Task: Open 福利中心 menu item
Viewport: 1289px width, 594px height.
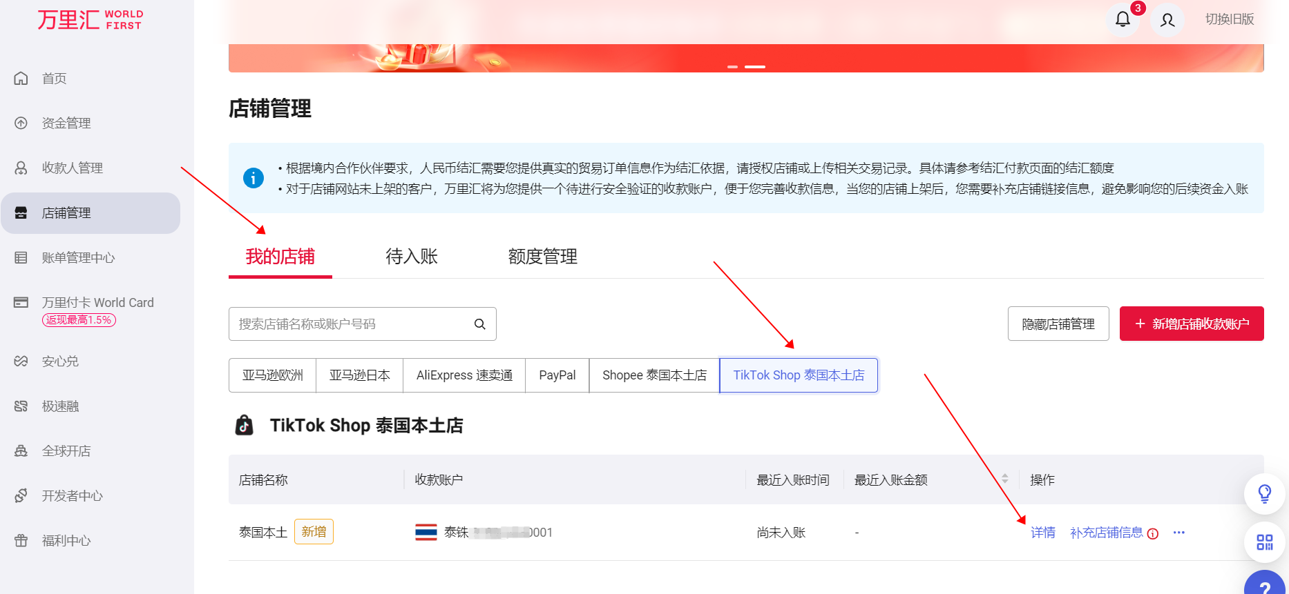Action: pos(66,541)
